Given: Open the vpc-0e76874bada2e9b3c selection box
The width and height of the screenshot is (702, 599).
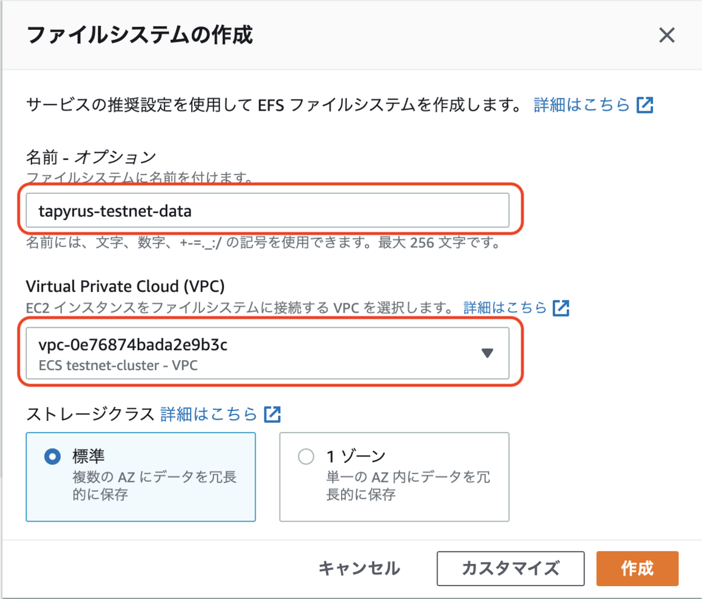Looking at the screenshot, I should [267, 353].
